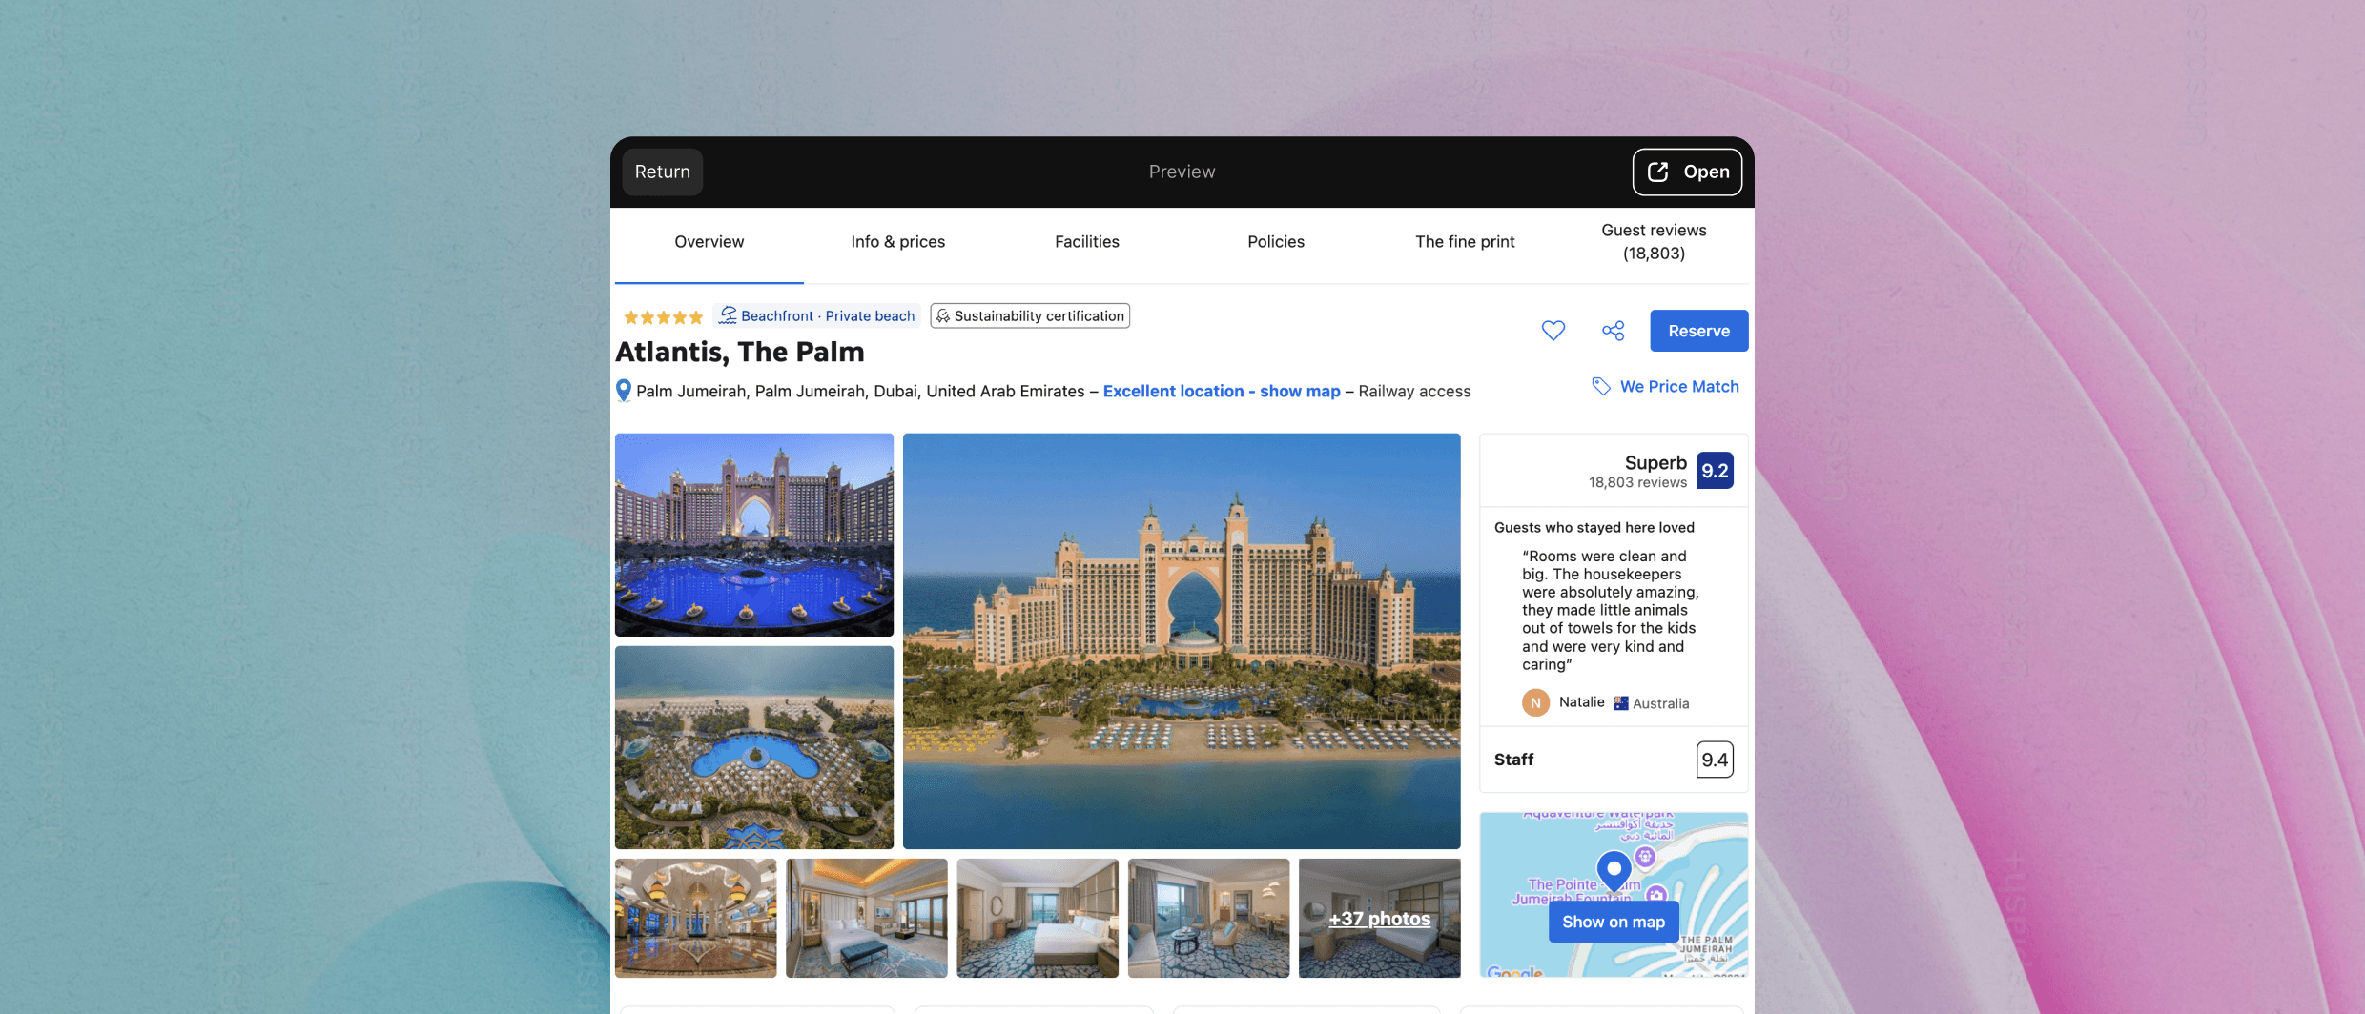This screenshot has width=2365, height=1014.
Task: Click the guest review quote by Natalie
Action: tap(1611, 610)
